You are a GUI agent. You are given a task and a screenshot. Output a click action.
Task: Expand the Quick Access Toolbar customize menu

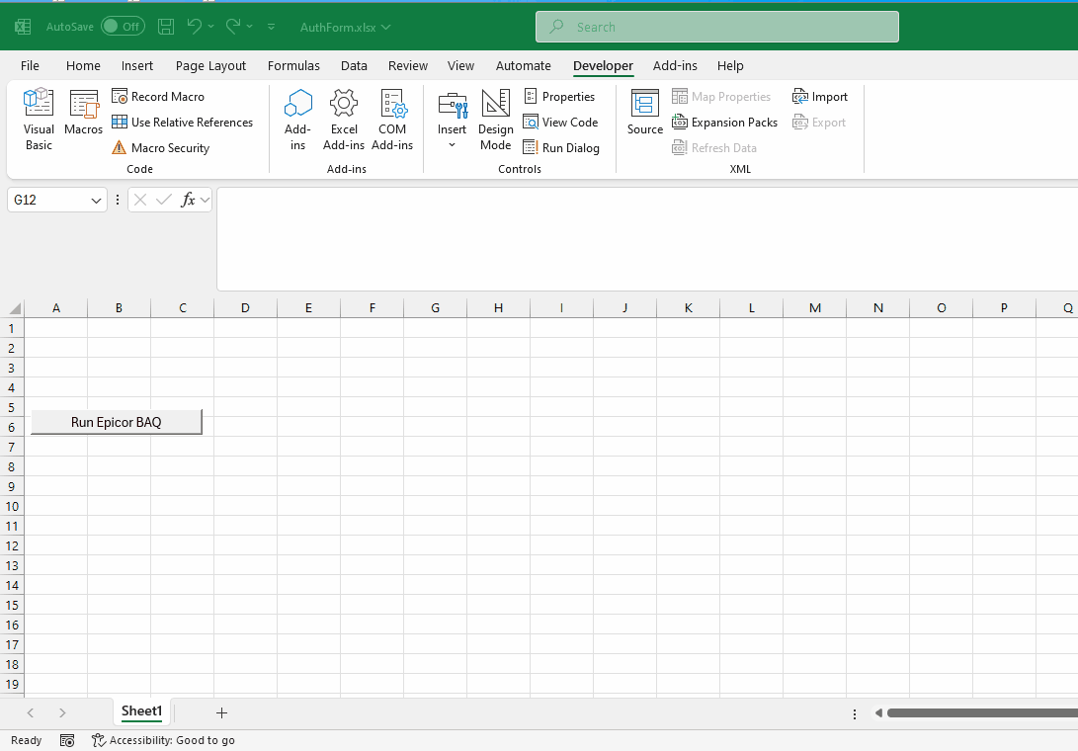272,27
